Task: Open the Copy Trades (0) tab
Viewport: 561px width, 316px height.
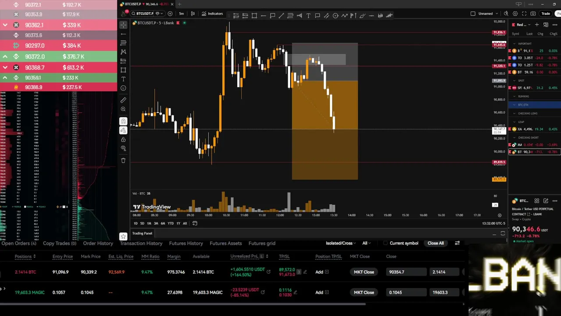Action: pyautogui.click(x=60, y=243)
